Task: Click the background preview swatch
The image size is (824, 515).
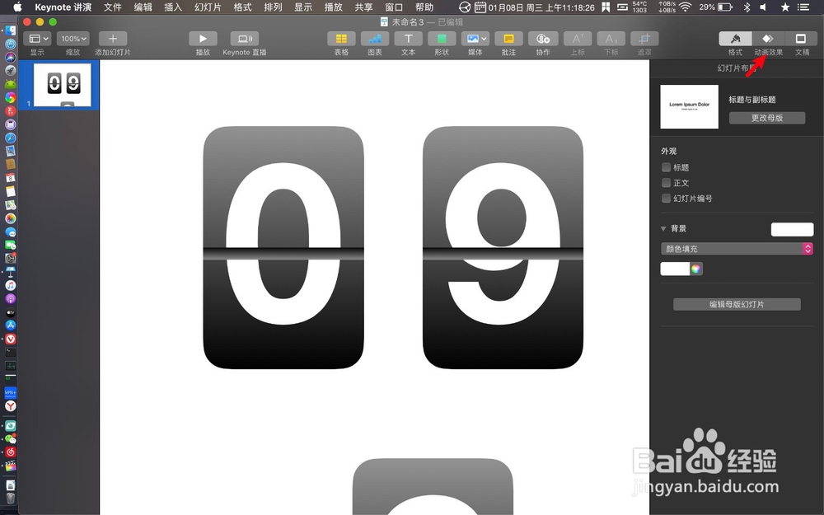Action: coord(792,229)
